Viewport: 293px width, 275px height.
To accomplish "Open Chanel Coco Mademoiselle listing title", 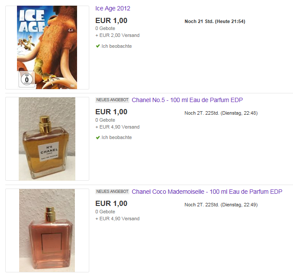I will [207, 192].
